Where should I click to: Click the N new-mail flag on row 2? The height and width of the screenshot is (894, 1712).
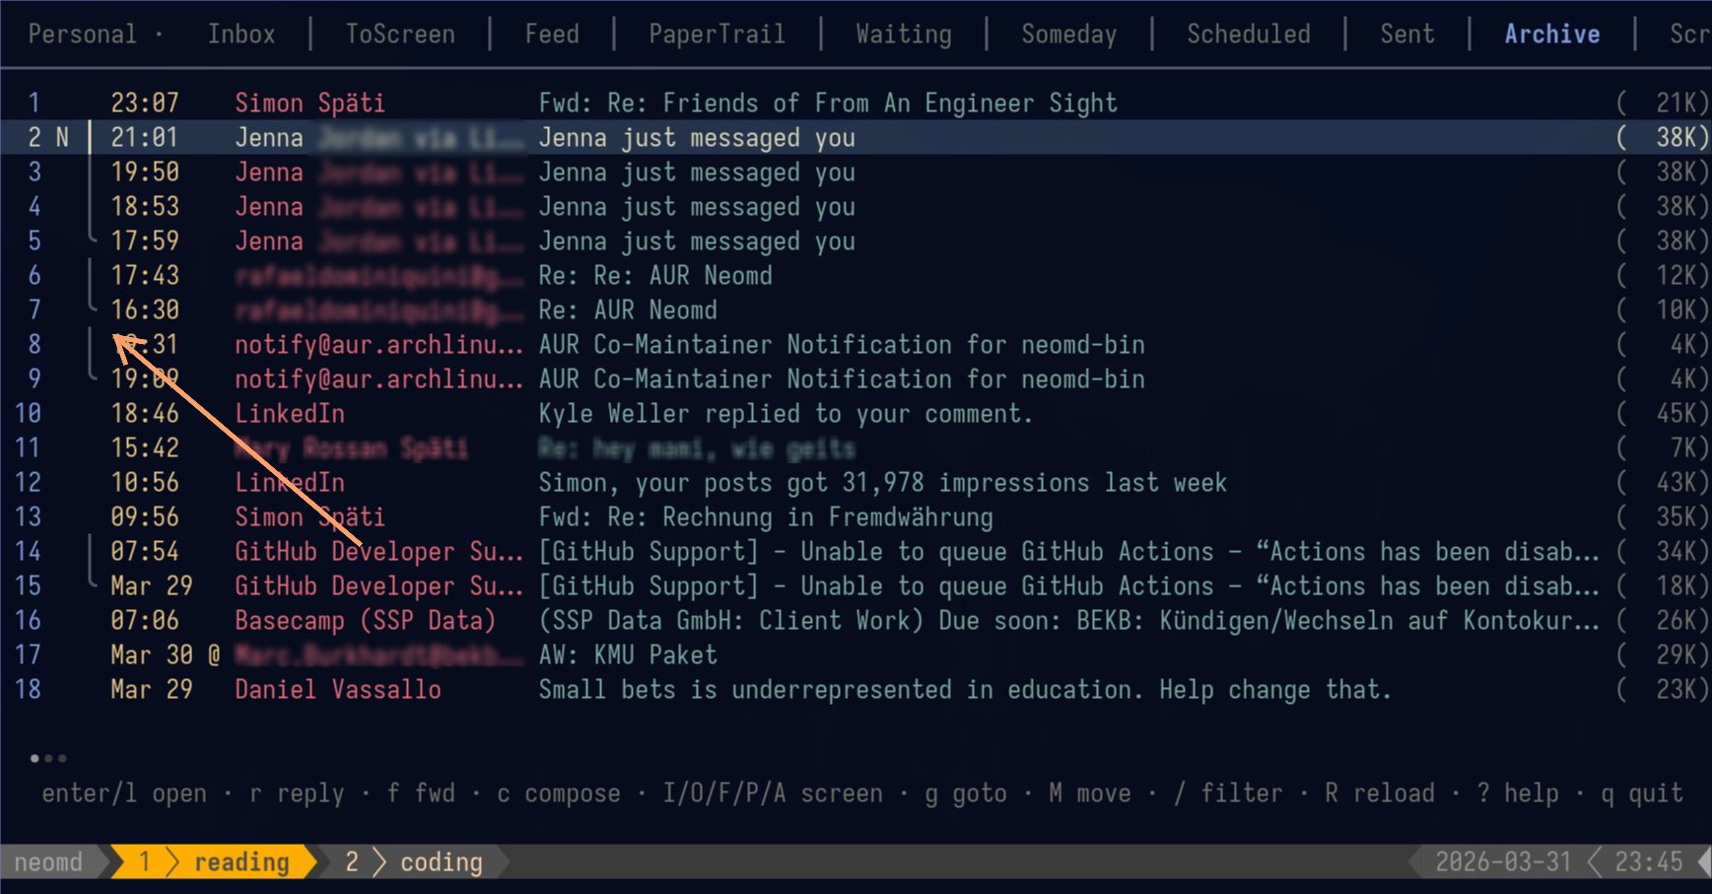tap(62, 138)
